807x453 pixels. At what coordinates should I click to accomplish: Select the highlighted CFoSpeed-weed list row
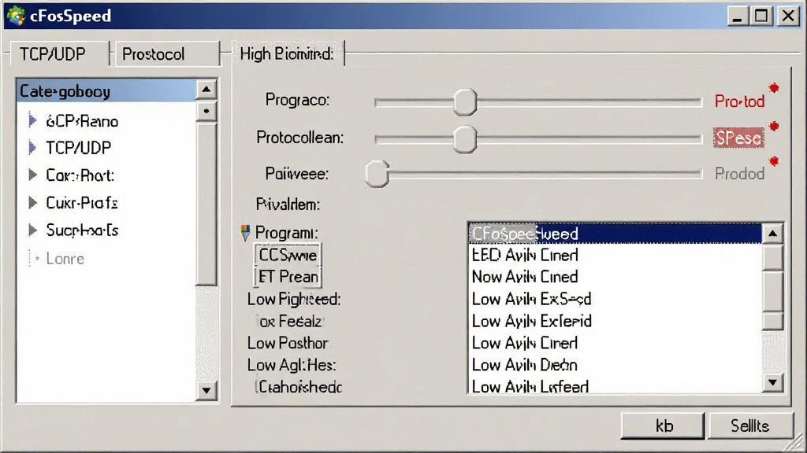tap(615, 234)
